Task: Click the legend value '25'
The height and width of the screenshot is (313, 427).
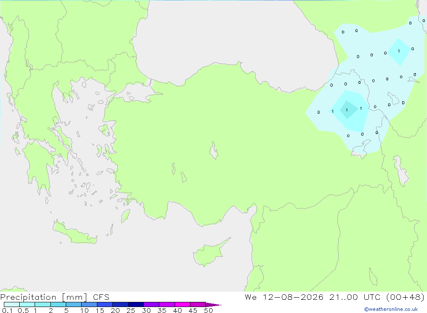Action: tap(131, 310)
